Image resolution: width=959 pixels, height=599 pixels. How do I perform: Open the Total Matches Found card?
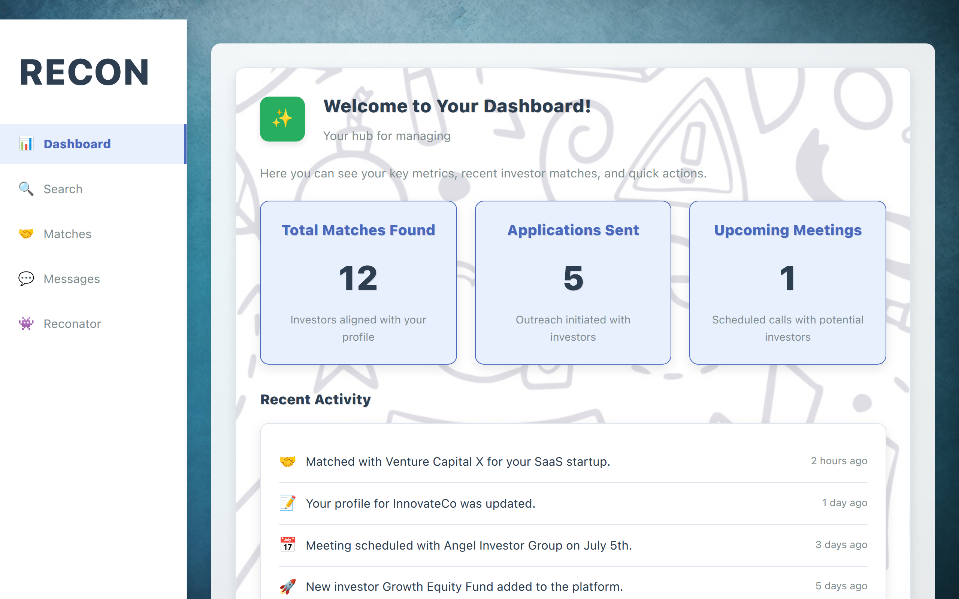[358, 282]
